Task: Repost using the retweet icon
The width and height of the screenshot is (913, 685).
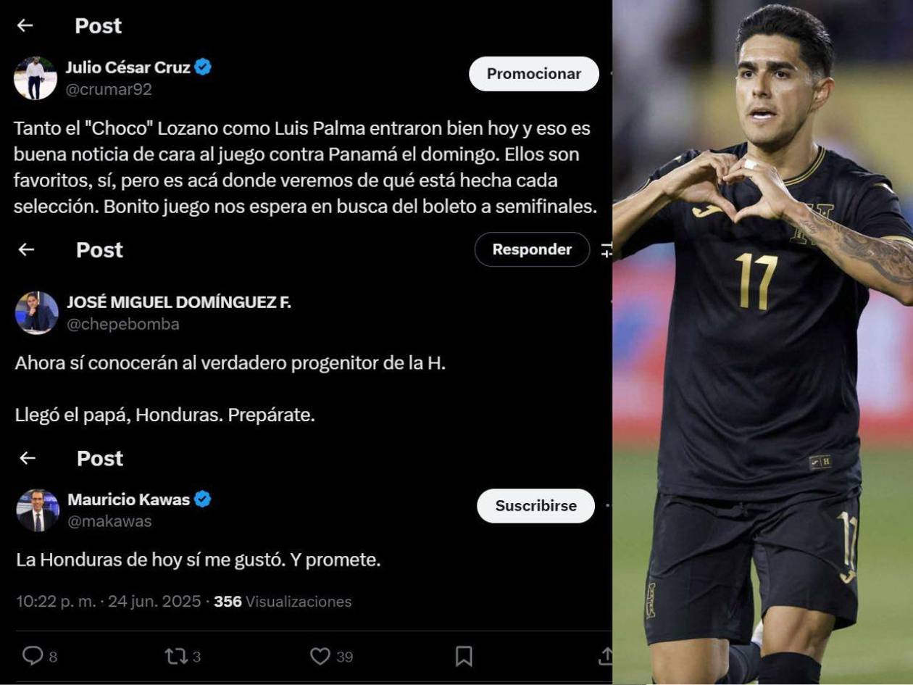Action: coord(175,656)
